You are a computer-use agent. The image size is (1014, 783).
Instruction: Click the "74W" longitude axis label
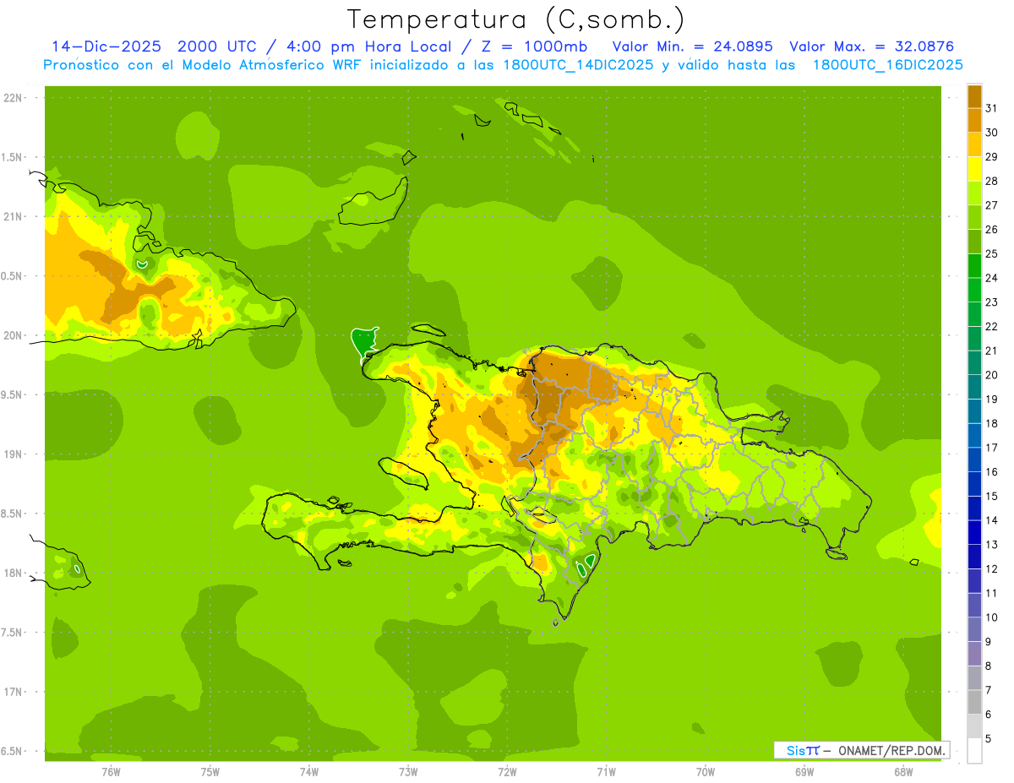[x=309, y=771]
